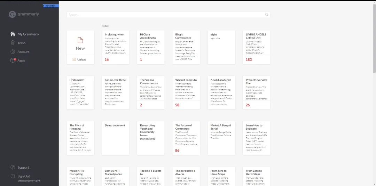The image size is (376, 186).
Task: Select Apps menu label
Action: tap(21, 60)
